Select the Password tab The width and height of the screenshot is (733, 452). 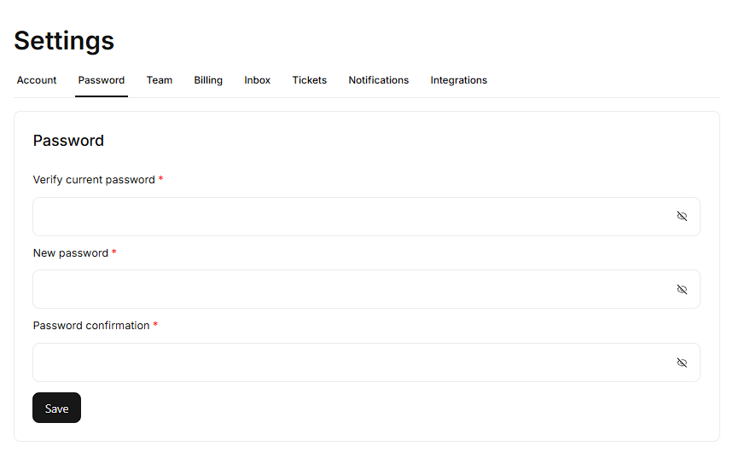tap(102, 80)
